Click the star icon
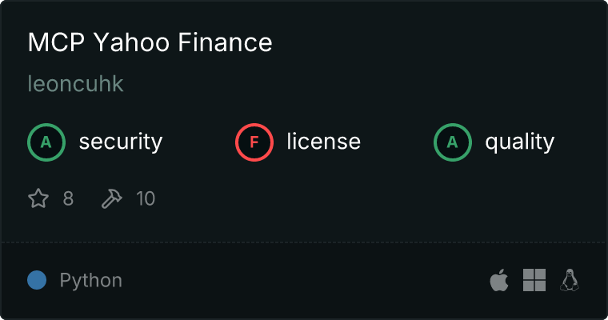This screenshot has width=608, height=320. pos(38,198)
